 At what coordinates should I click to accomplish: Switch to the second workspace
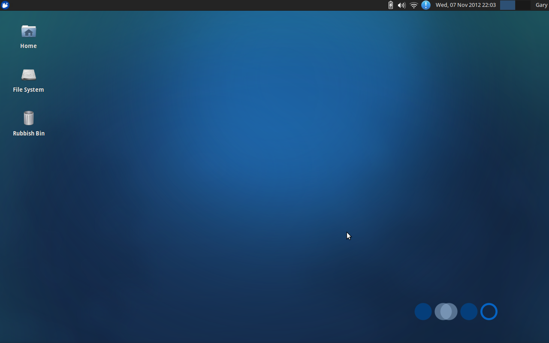pos(523,5)
